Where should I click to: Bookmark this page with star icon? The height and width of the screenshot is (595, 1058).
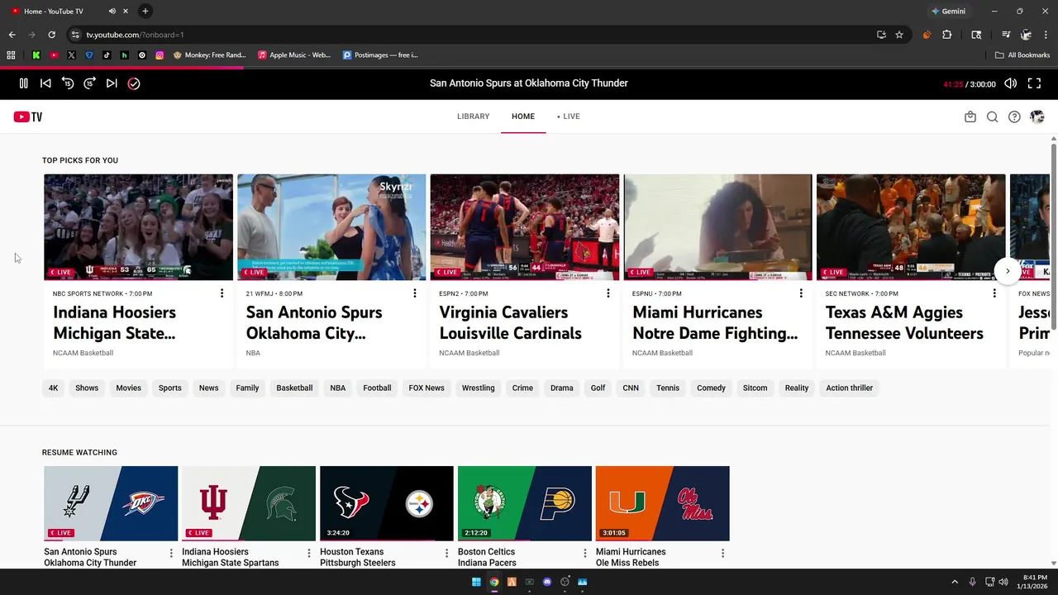(899, 35)
